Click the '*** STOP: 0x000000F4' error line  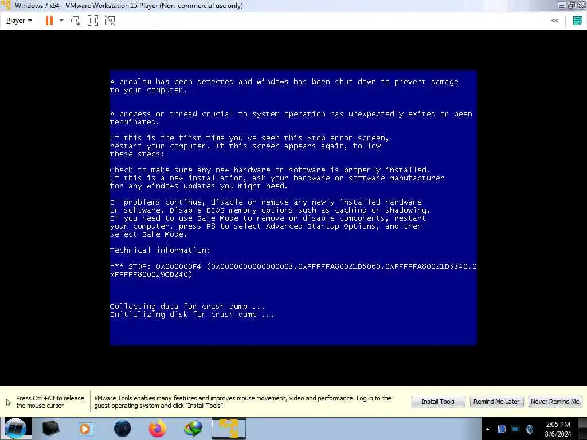293,266
